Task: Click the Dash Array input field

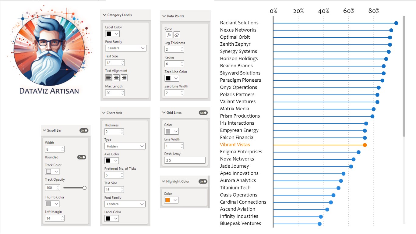Action: (185, 160)
